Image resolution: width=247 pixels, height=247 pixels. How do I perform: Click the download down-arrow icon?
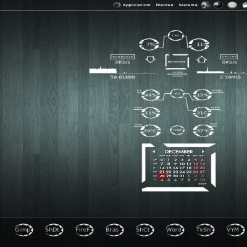pyautogui.click(x=150, y=60)
